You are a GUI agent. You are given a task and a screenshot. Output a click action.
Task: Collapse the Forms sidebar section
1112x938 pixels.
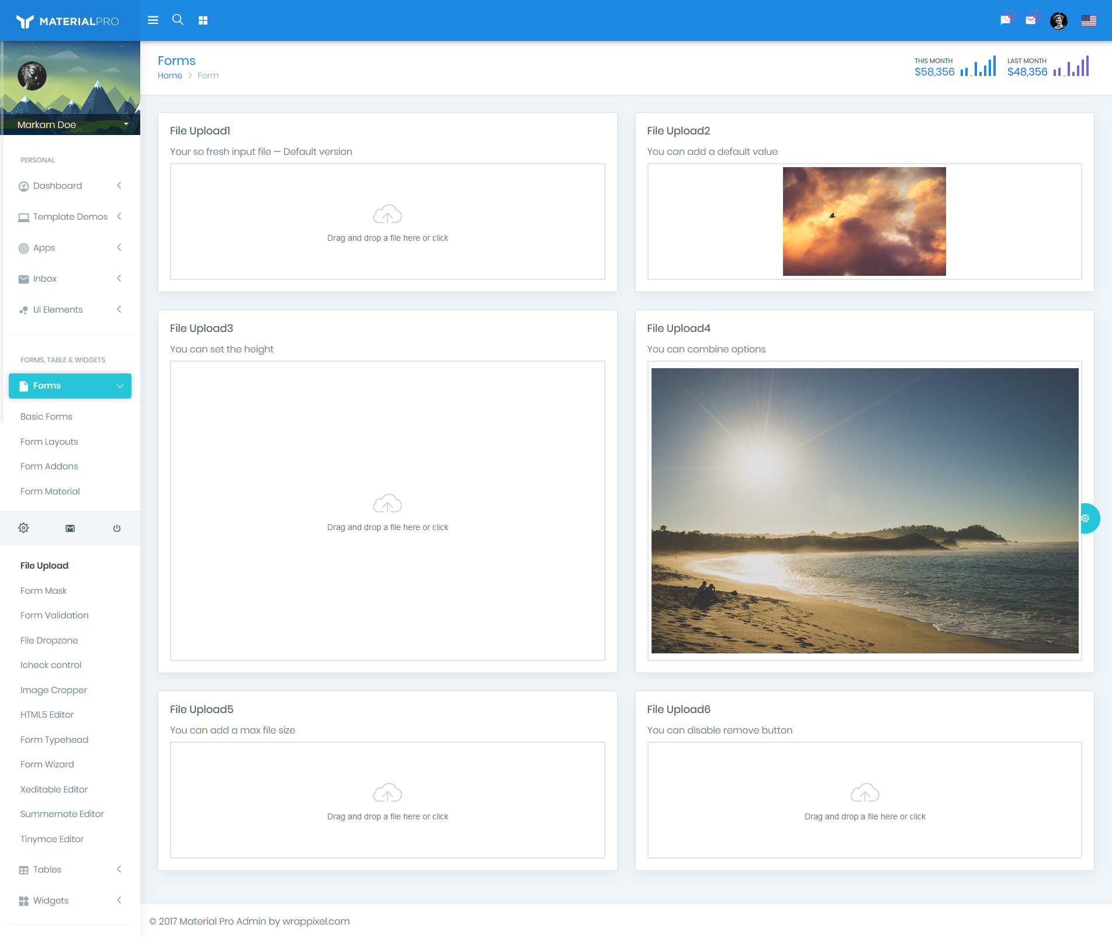coord(70,386)
